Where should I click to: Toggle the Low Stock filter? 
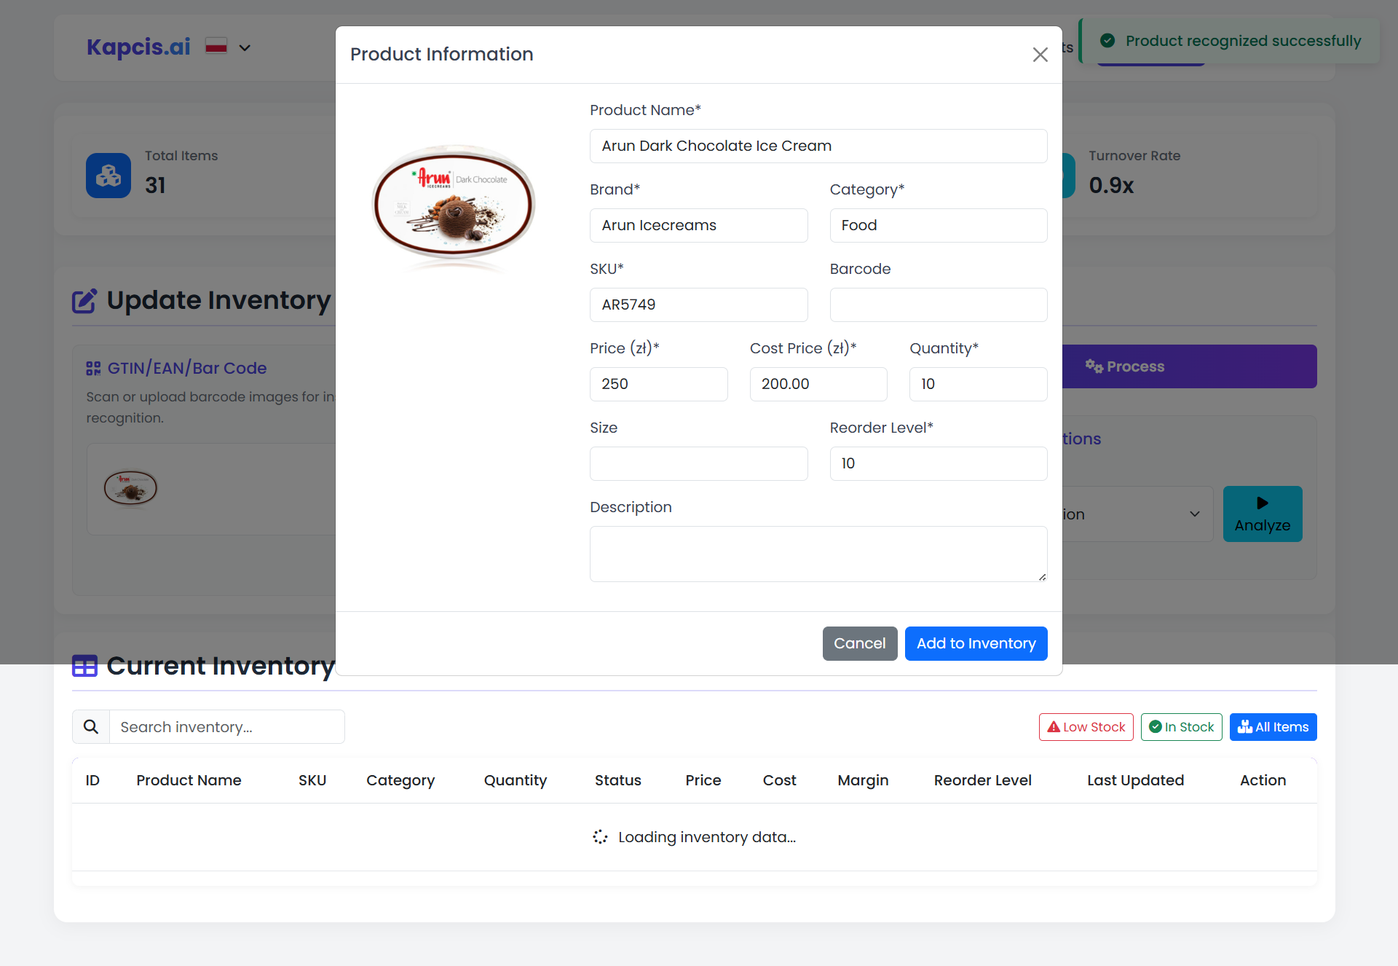click(1086, 726)
